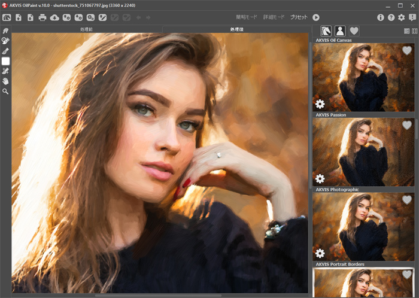Screen dimensions: 419x298
Task: Open the help question-mark icon
Action: [391, 17]
